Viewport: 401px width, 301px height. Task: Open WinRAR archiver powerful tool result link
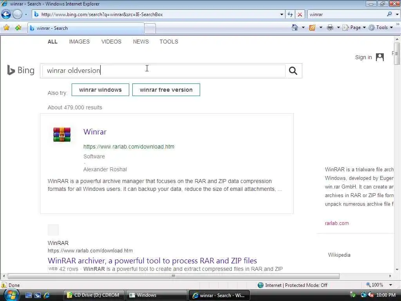pos(152,261)
